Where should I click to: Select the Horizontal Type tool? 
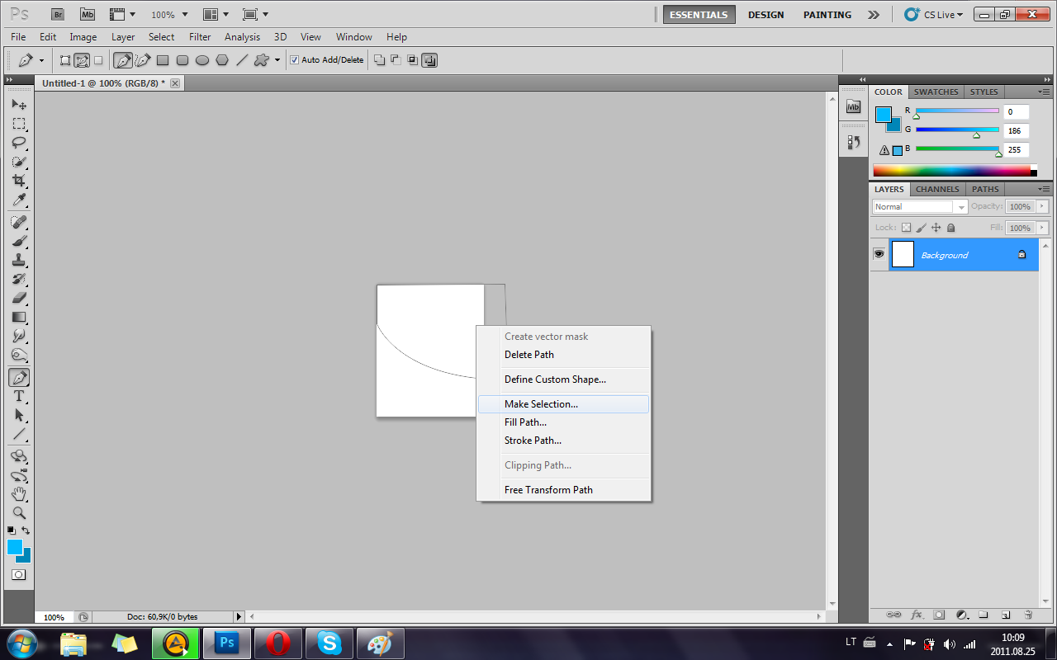[19, 396]
